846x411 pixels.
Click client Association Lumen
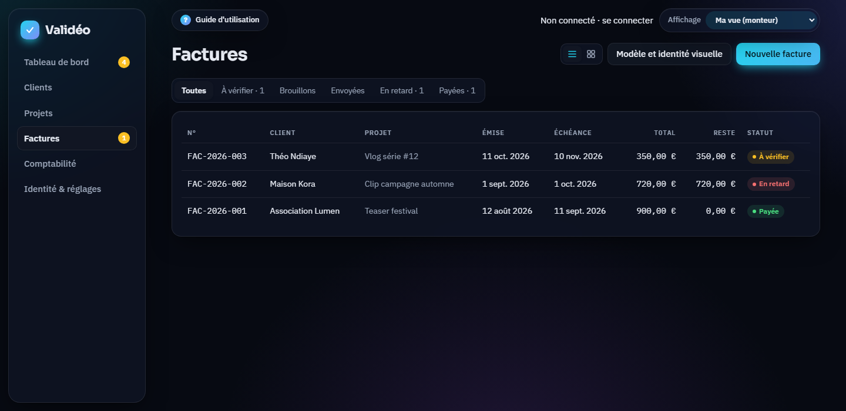(304, 211)
